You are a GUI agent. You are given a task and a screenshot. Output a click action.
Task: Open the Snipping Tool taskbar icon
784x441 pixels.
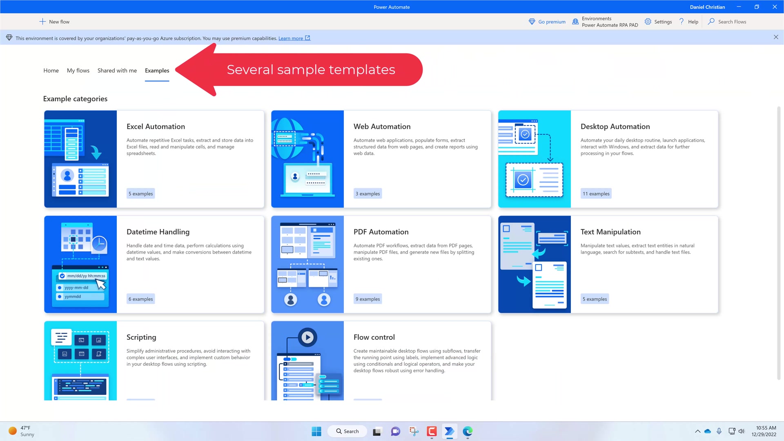click(414, 431)
